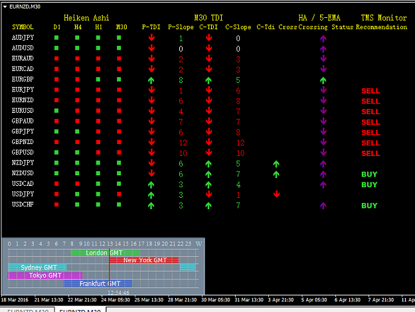Switch to the first EURNZD,M30 chart tab
The height and width of the screenshot is (312, 415).
[28, 309]
